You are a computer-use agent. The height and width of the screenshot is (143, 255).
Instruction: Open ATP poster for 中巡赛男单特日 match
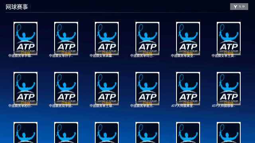point(147,39)
